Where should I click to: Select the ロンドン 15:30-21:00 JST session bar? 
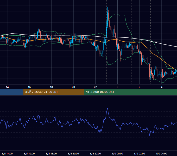54,92
